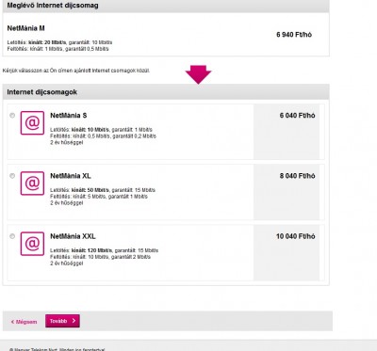This screenshot has height=351, width=377.
Task: Click the 6 940 Ft/hó current price
Action: (x=294, y=35)
